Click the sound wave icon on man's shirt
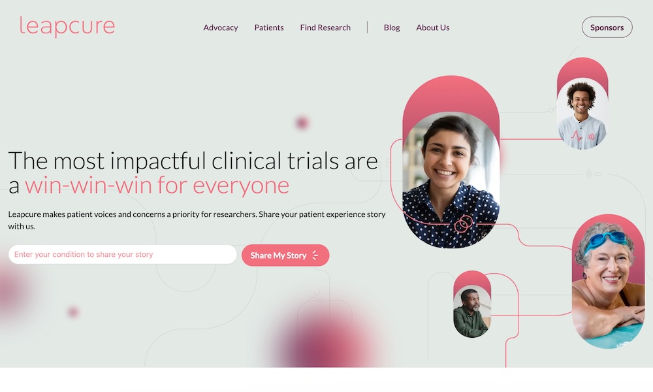653x392 pixels. tap(590, 137)
